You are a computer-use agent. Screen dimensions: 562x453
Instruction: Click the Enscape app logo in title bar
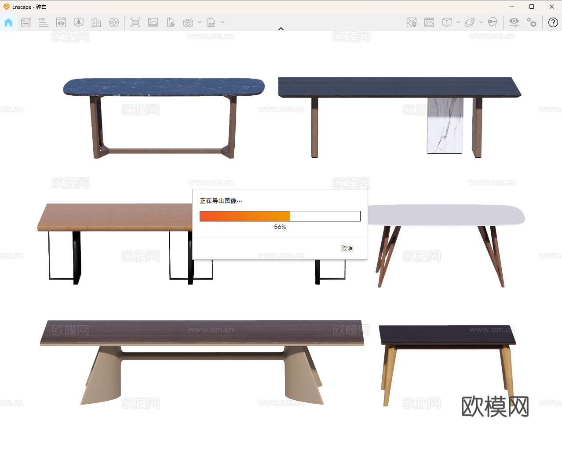7,7
